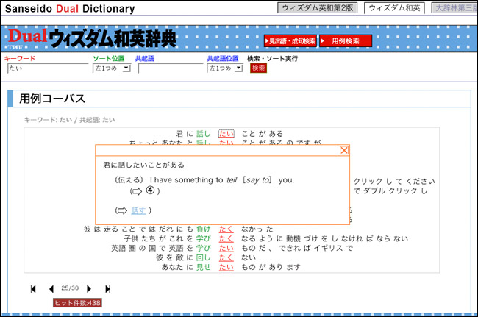Click the 用例検索 button

pyautogui.click(x=346, y=41)
